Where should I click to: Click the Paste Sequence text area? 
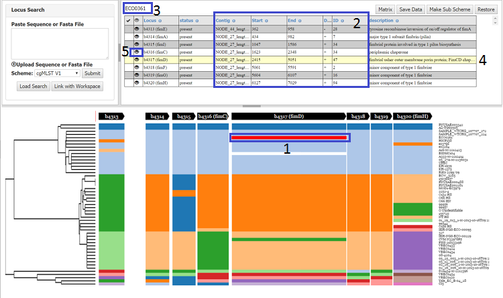[x=60, y=44]
